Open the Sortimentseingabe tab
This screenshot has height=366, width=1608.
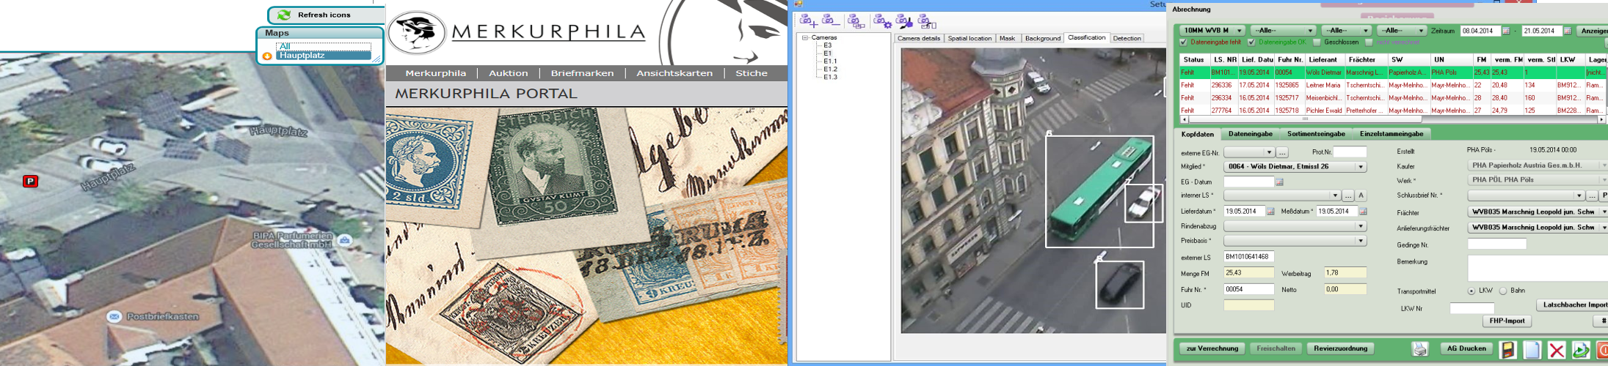(1316, 134)
